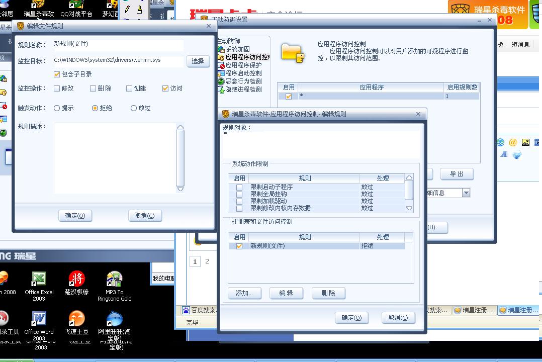542x362 pixels.
Task: Click the 恶意行为检测 green icon
Action: 221,81
